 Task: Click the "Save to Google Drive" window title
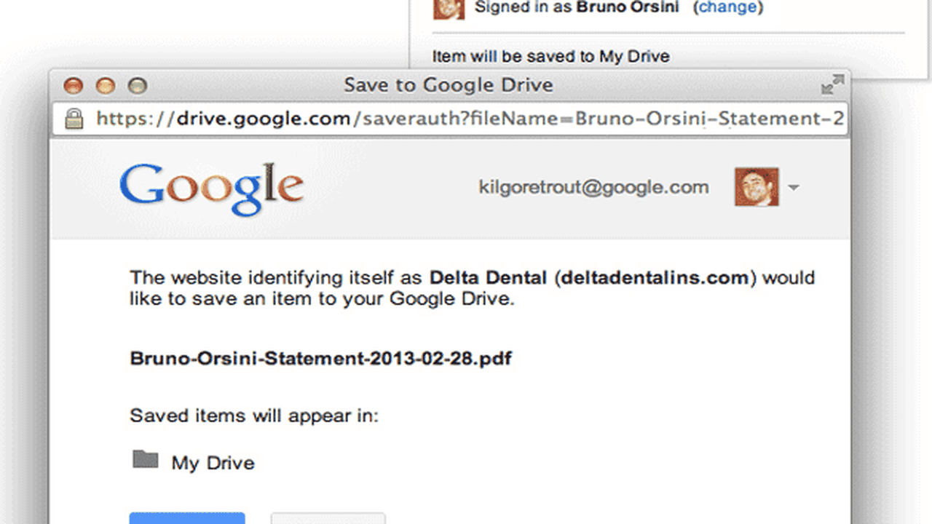[x=449, y=85]
